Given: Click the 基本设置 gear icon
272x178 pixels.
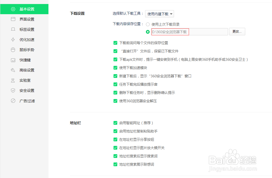Looking at the screenshot, I should (13, 9).
